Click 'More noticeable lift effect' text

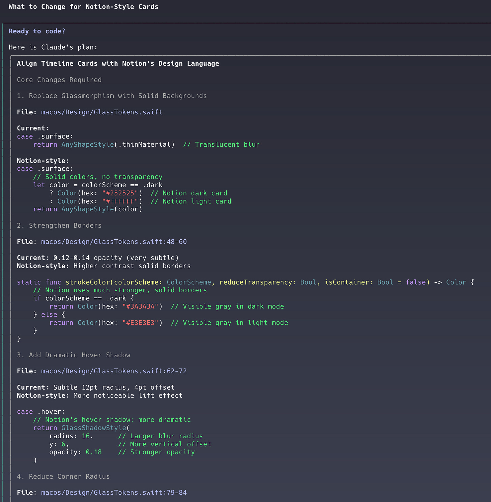pyautogui.click(x=128, y=395)
